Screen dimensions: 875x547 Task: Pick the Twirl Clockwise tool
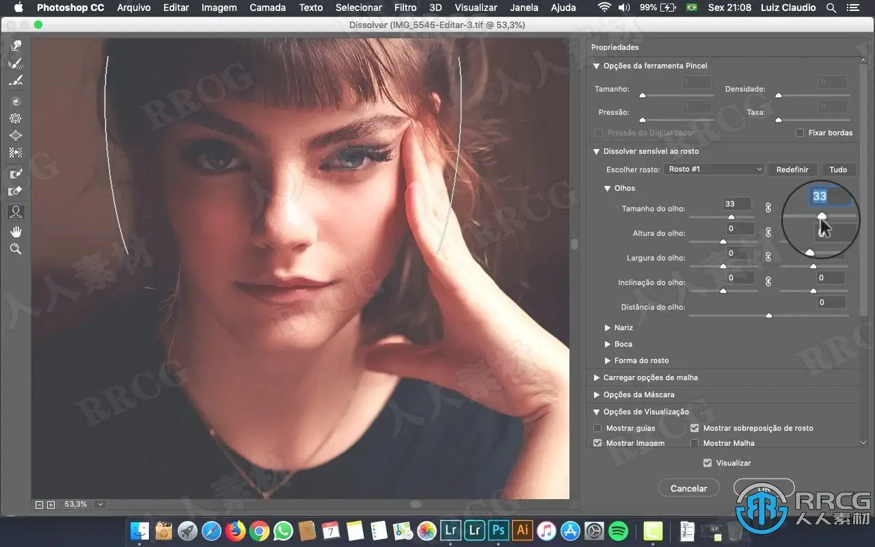click(16, 101)
